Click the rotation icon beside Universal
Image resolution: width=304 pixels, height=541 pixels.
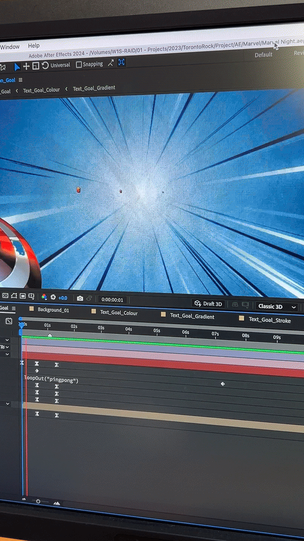point(45,65)
